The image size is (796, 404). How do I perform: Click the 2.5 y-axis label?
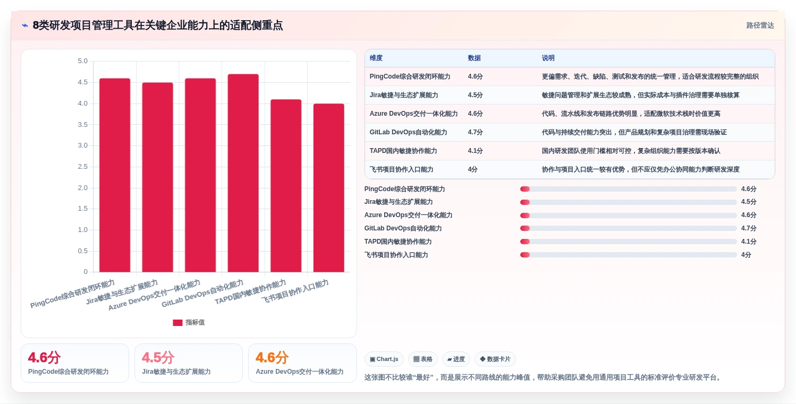coord(82,167)
